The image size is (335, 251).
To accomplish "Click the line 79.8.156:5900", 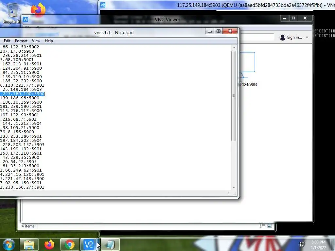I will pos(17,132).
